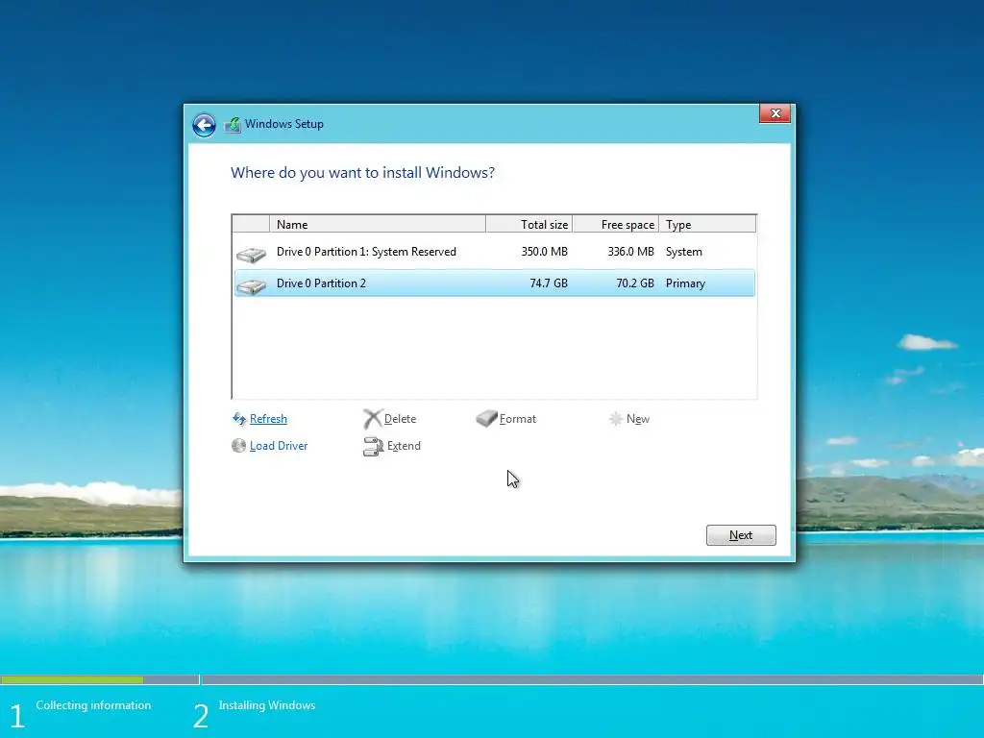Click 'Where do you want to install Windows?' heading
Screen dimensions: 984x738
coord(362,173)
